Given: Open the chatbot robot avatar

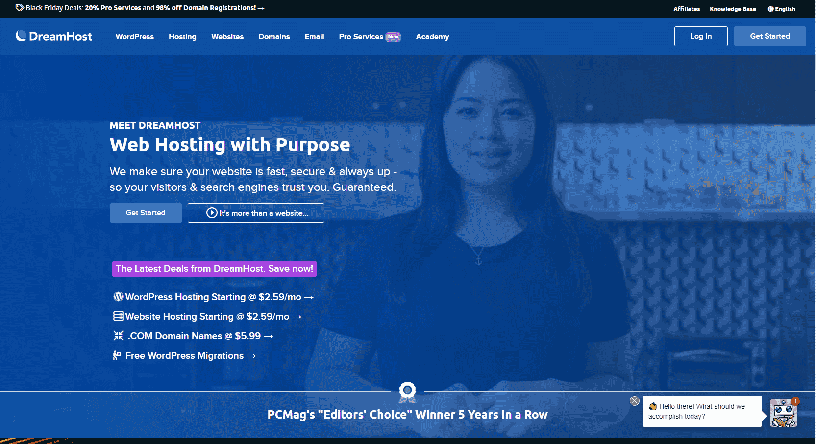Looking at the screenshot, I should click(x=784, y=413).
